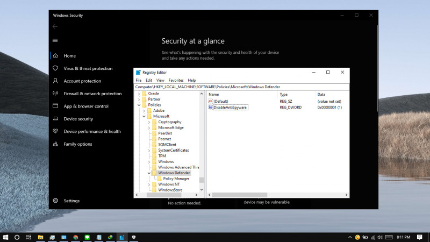Image resolution: width=430 pixels, height=242 pixels.
Task: Open App & browser control icon
Action: coord(55,106)
